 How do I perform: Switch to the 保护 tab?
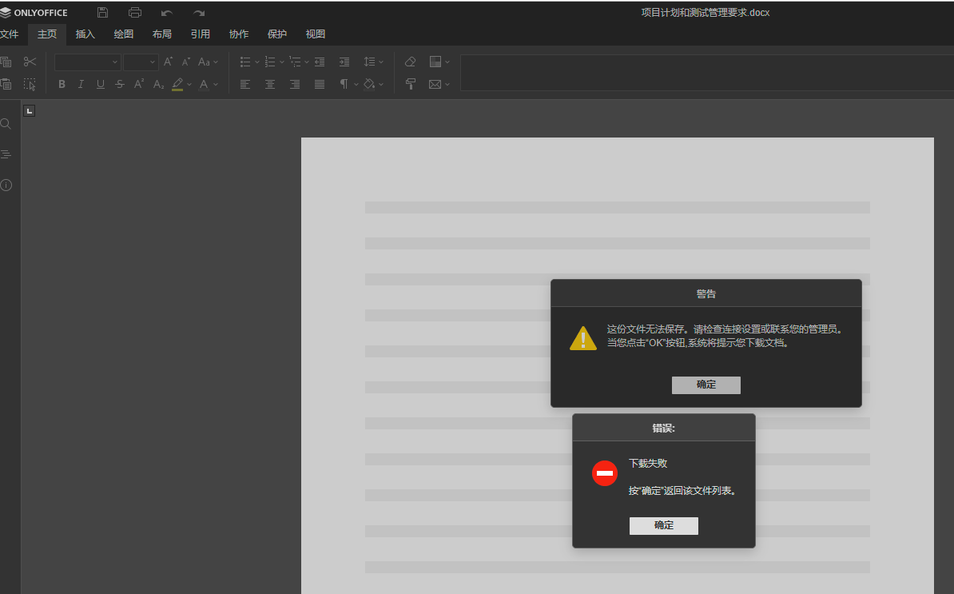click(276, 34)
